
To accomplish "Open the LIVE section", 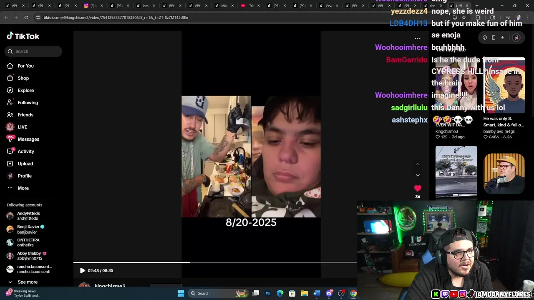I will pyautogui.click(x=17, y=127).
